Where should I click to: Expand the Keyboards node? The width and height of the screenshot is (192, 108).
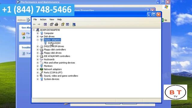tap(37, 59)
